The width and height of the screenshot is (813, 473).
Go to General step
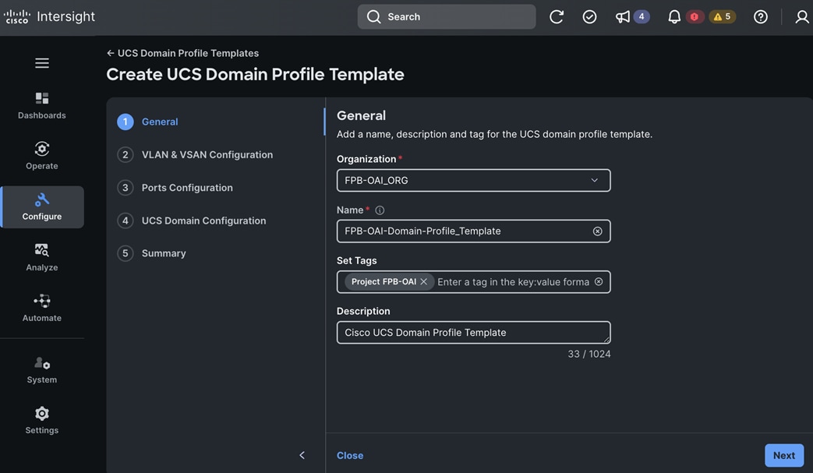pos(147,122)
